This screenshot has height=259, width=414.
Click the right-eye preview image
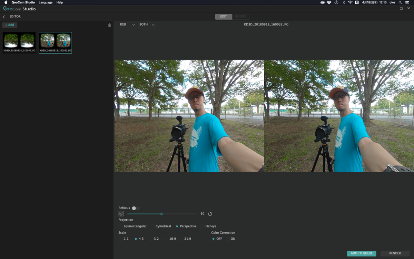[339, 116]
